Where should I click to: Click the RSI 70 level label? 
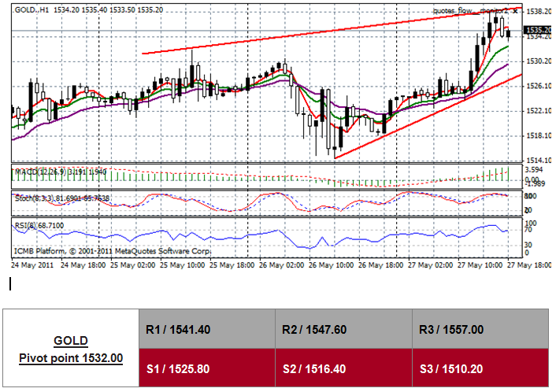(528, 230)
